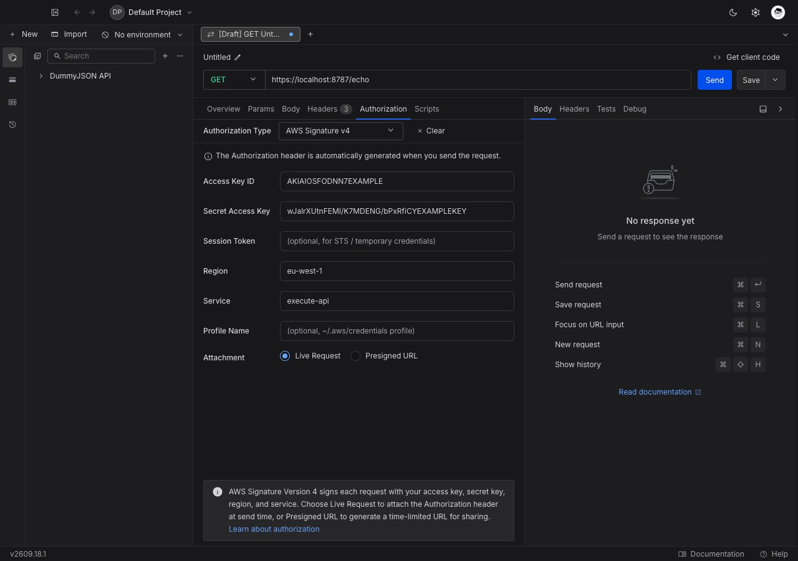
Task: Click the Show history shortcut row
Action: point(660,365)
